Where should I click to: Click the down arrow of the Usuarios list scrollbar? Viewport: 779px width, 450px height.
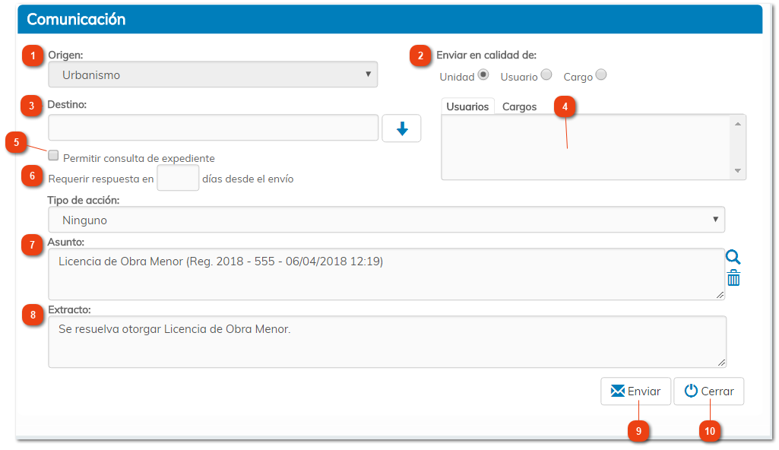pyautogui.click(x=738, y=172)
